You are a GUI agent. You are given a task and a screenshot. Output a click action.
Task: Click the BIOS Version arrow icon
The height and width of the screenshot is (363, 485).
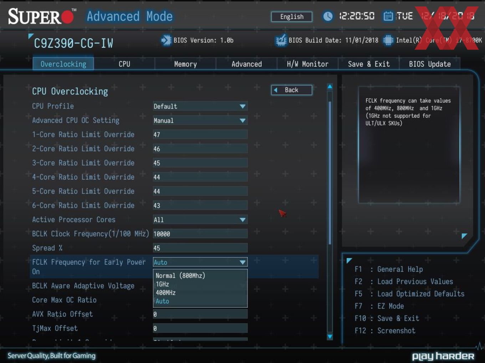coord(166,40)
